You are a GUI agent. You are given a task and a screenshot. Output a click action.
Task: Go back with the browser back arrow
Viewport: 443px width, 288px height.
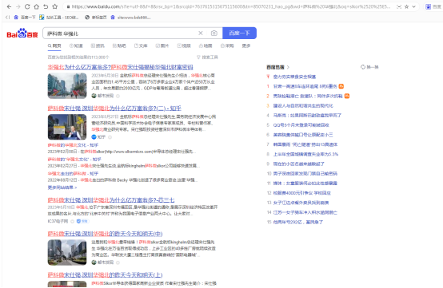pos(9,6)
